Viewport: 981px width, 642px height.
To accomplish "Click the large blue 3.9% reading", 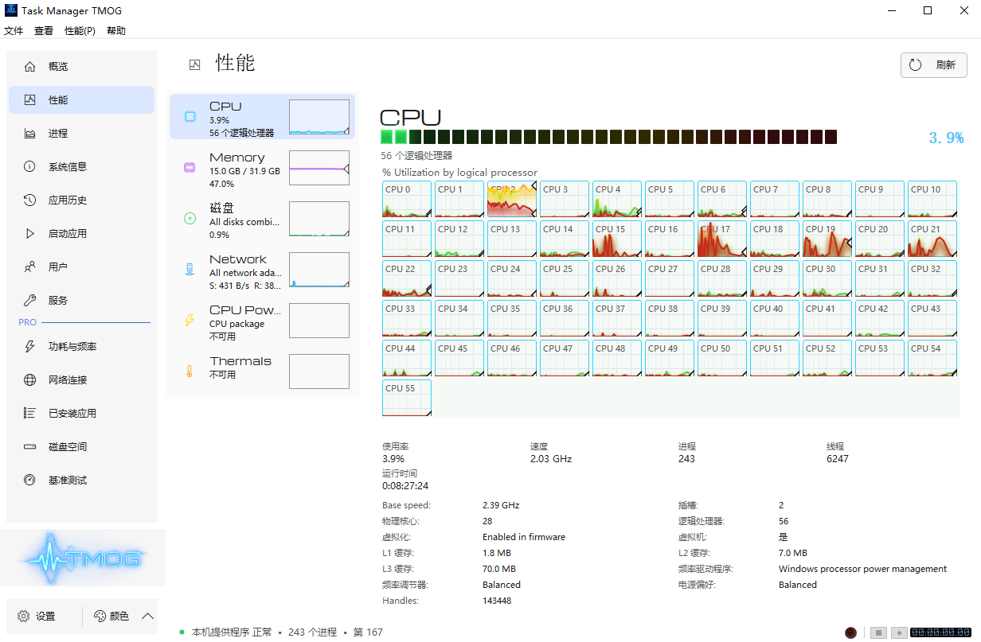I will tap(946, 138).
